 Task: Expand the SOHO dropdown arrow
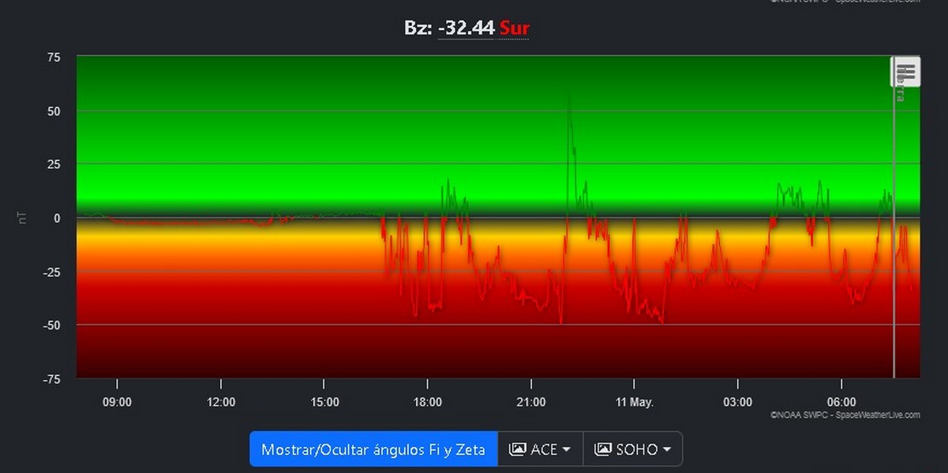click(x=667, y=449)
